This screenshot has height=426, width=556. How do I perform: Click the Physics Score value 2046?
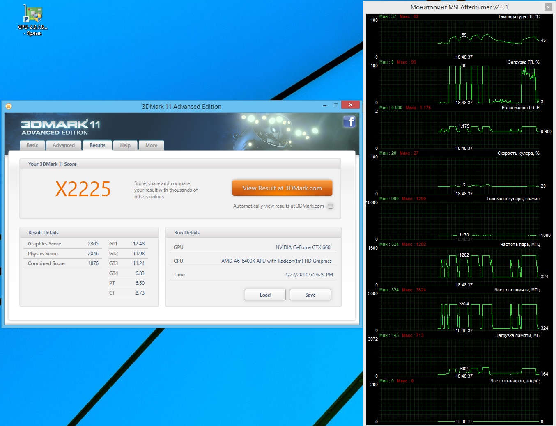click(93, 254)
